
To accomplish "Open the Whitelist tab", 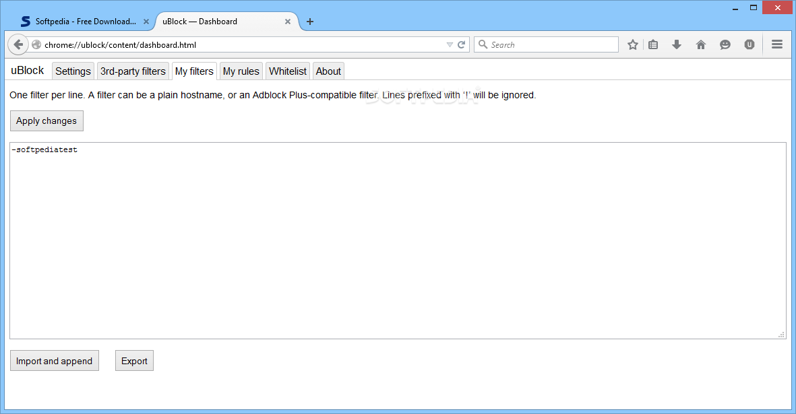I will 288,71.
